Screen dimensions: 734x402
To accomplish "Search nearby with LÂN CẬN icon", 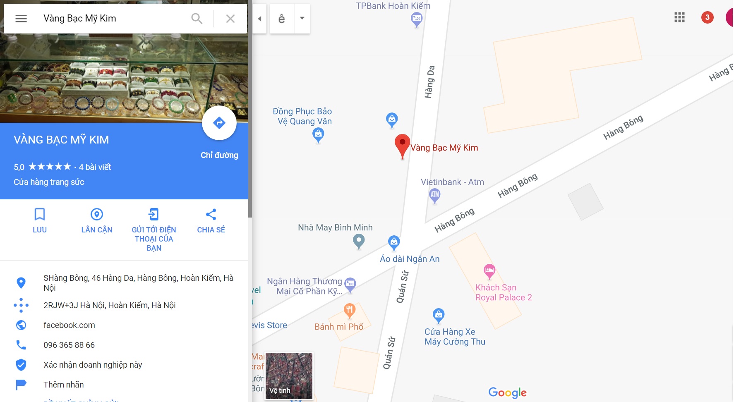I will 97,214.
